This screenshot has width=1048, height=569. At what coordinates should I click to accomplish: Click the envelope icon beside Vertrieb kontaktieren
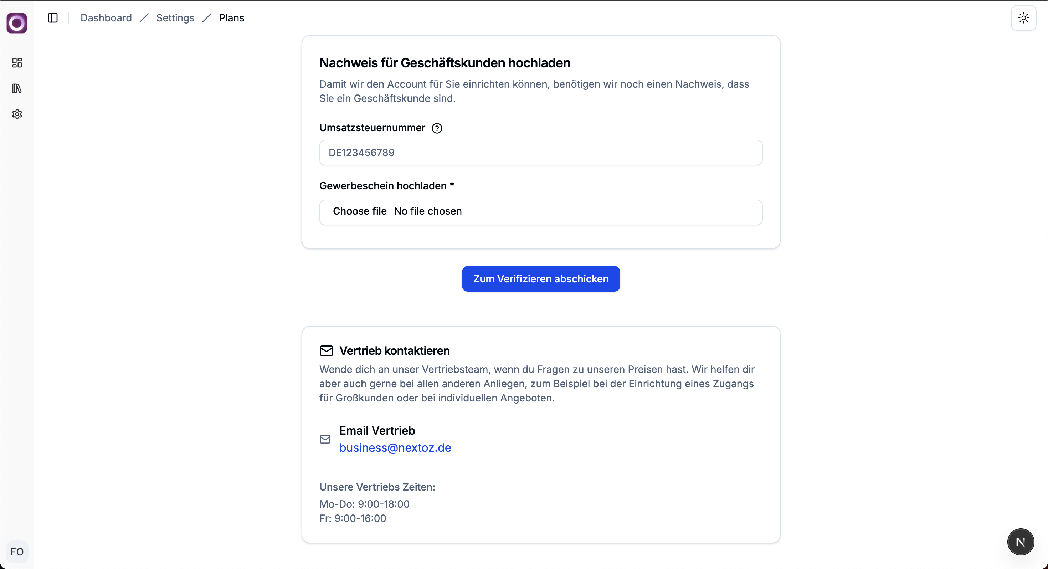point(326,351)
